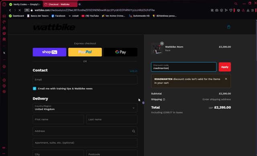Screen dimensions: 257x156
Task: Open the Wattbike cart bag icon
Action: [x=228, y=27]
